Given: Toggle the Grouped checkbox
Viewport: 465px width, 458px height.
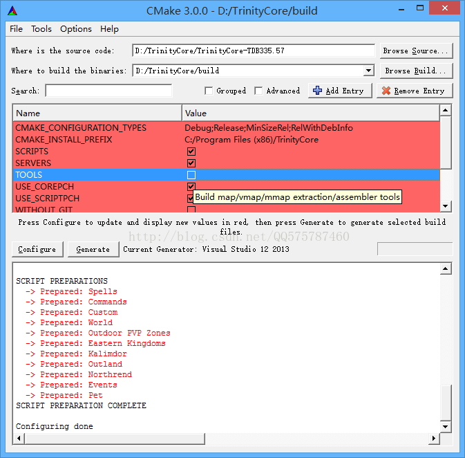Looking at the screenshot, I should pos(209,91).
